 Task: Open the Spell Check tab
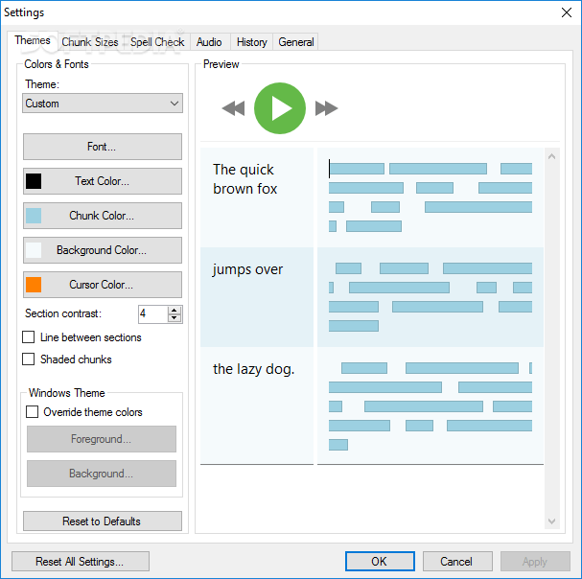(x=157, y=42)
